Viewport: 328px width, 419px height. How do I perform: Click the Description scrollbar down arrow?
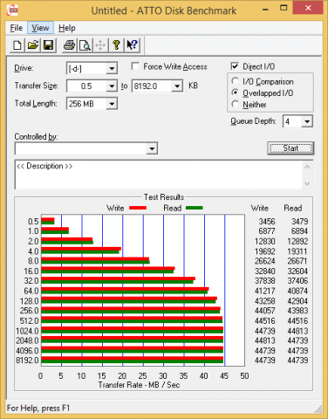click(307, 183)
